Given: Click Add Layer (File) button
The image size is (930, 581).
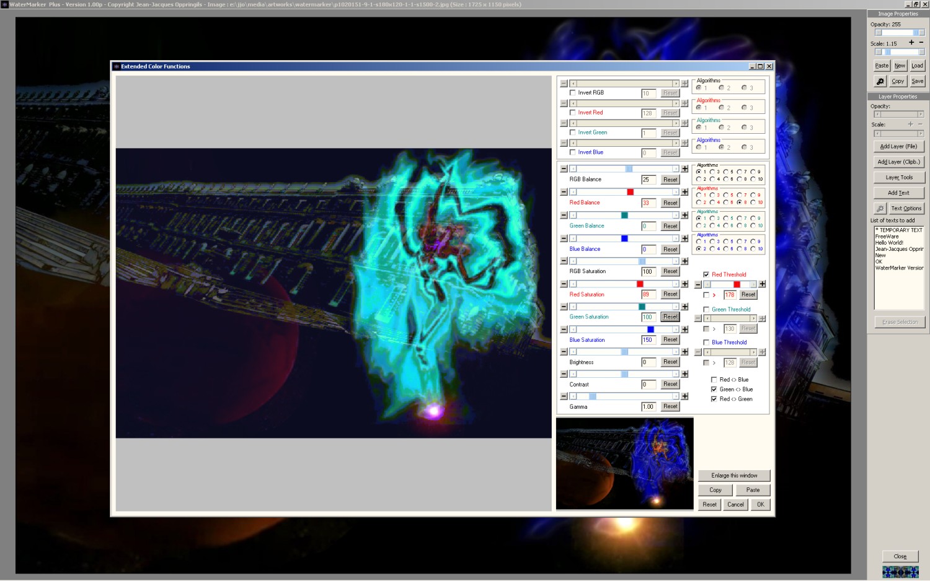Looking at the screenshot, I should [898, 147].
